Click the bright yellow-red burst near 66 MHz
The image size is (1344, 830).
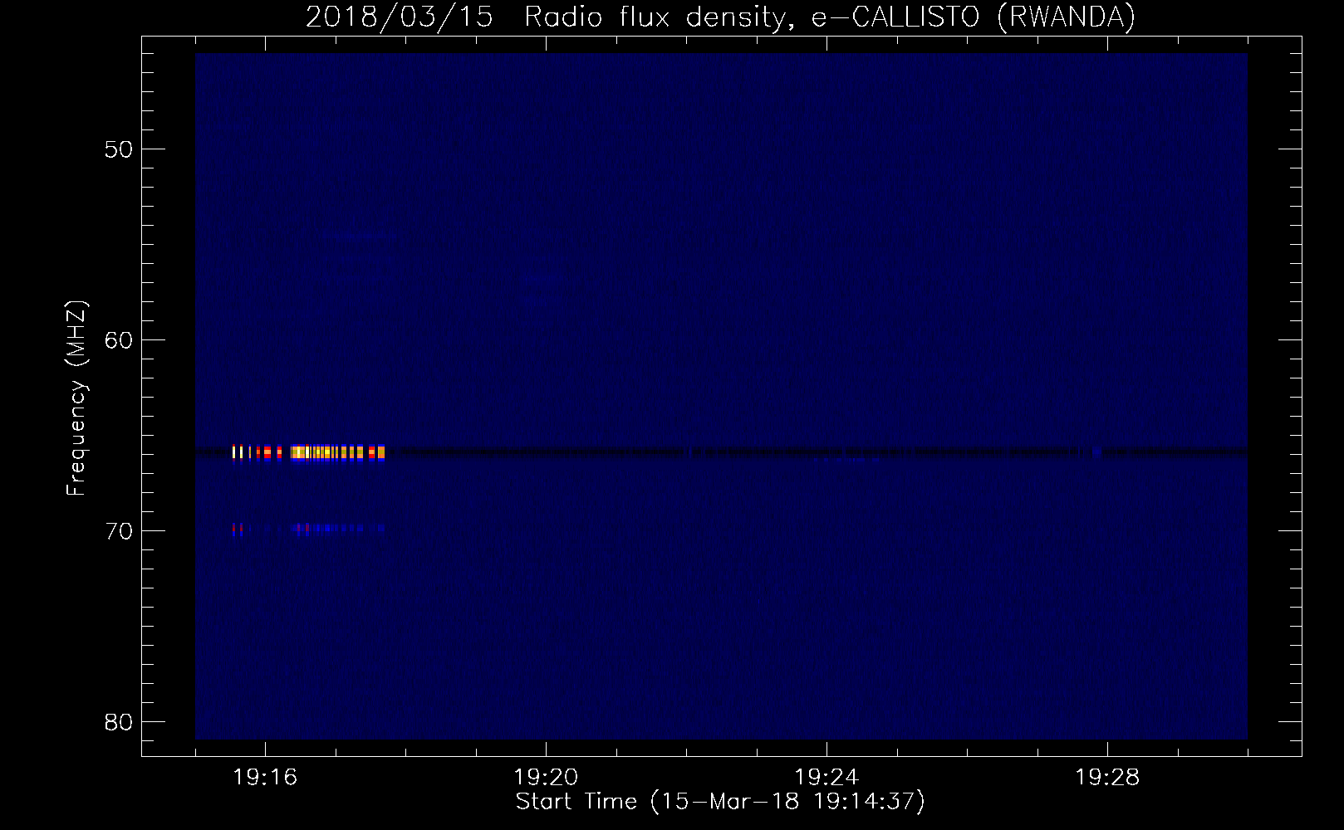pos(309,452)
